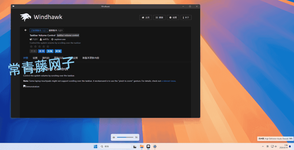Open the 'a relevant issue' link

click(x=169, y=81)
